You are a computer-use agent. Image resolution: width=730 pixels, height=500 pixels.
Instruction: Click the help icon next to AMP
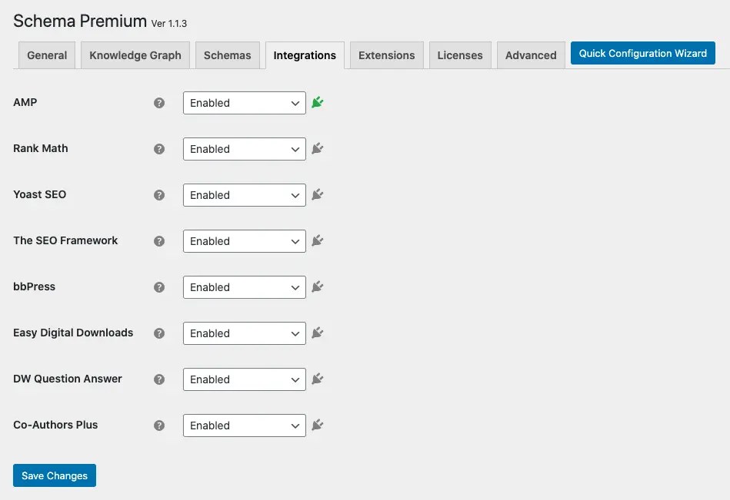(x=159, y=103)
